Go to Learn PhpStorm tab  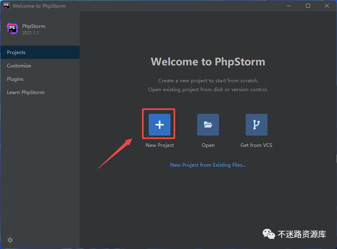[40, 92]
